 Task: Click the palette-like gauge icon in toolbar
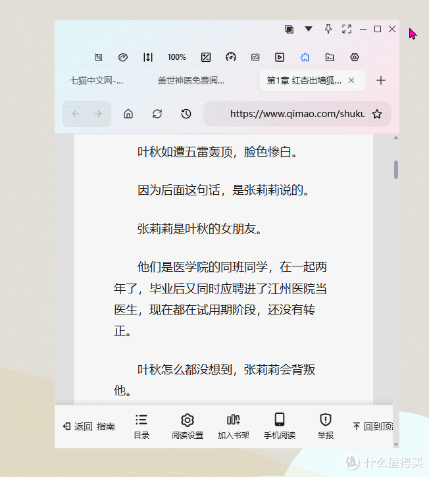(x=123, y=57)
